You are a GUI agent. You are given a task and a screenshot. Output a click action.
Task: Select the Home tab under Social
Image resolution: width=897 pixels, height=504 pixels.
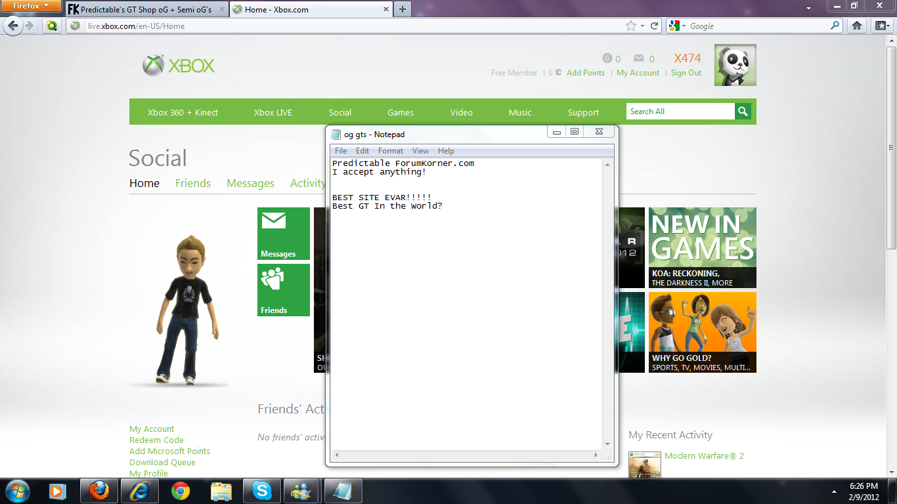[144, 183]
